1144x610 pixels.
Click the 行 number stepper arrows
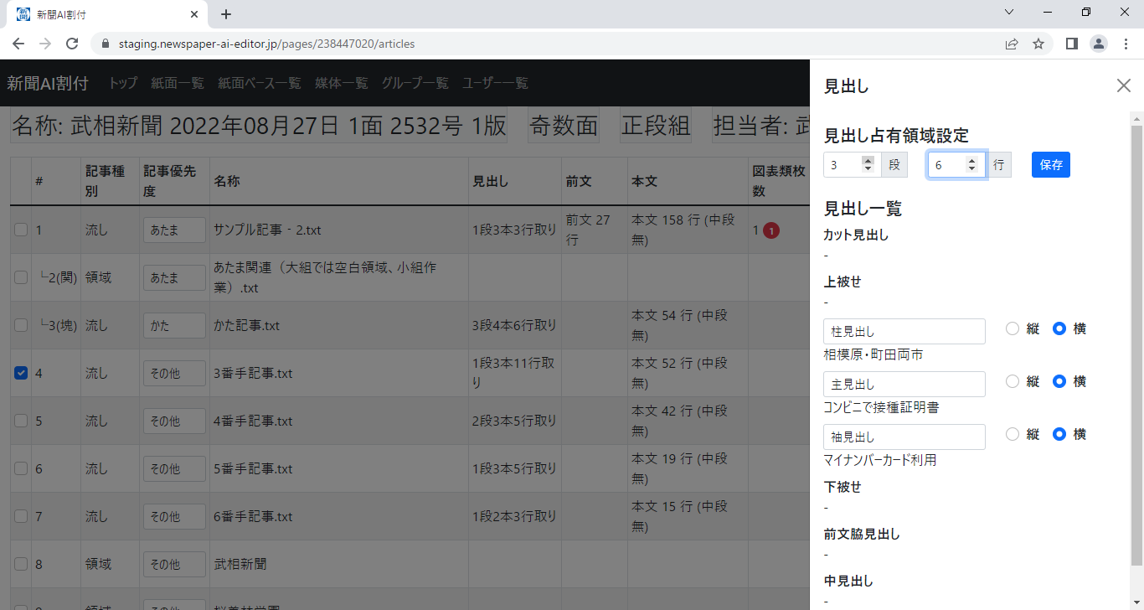971,165
